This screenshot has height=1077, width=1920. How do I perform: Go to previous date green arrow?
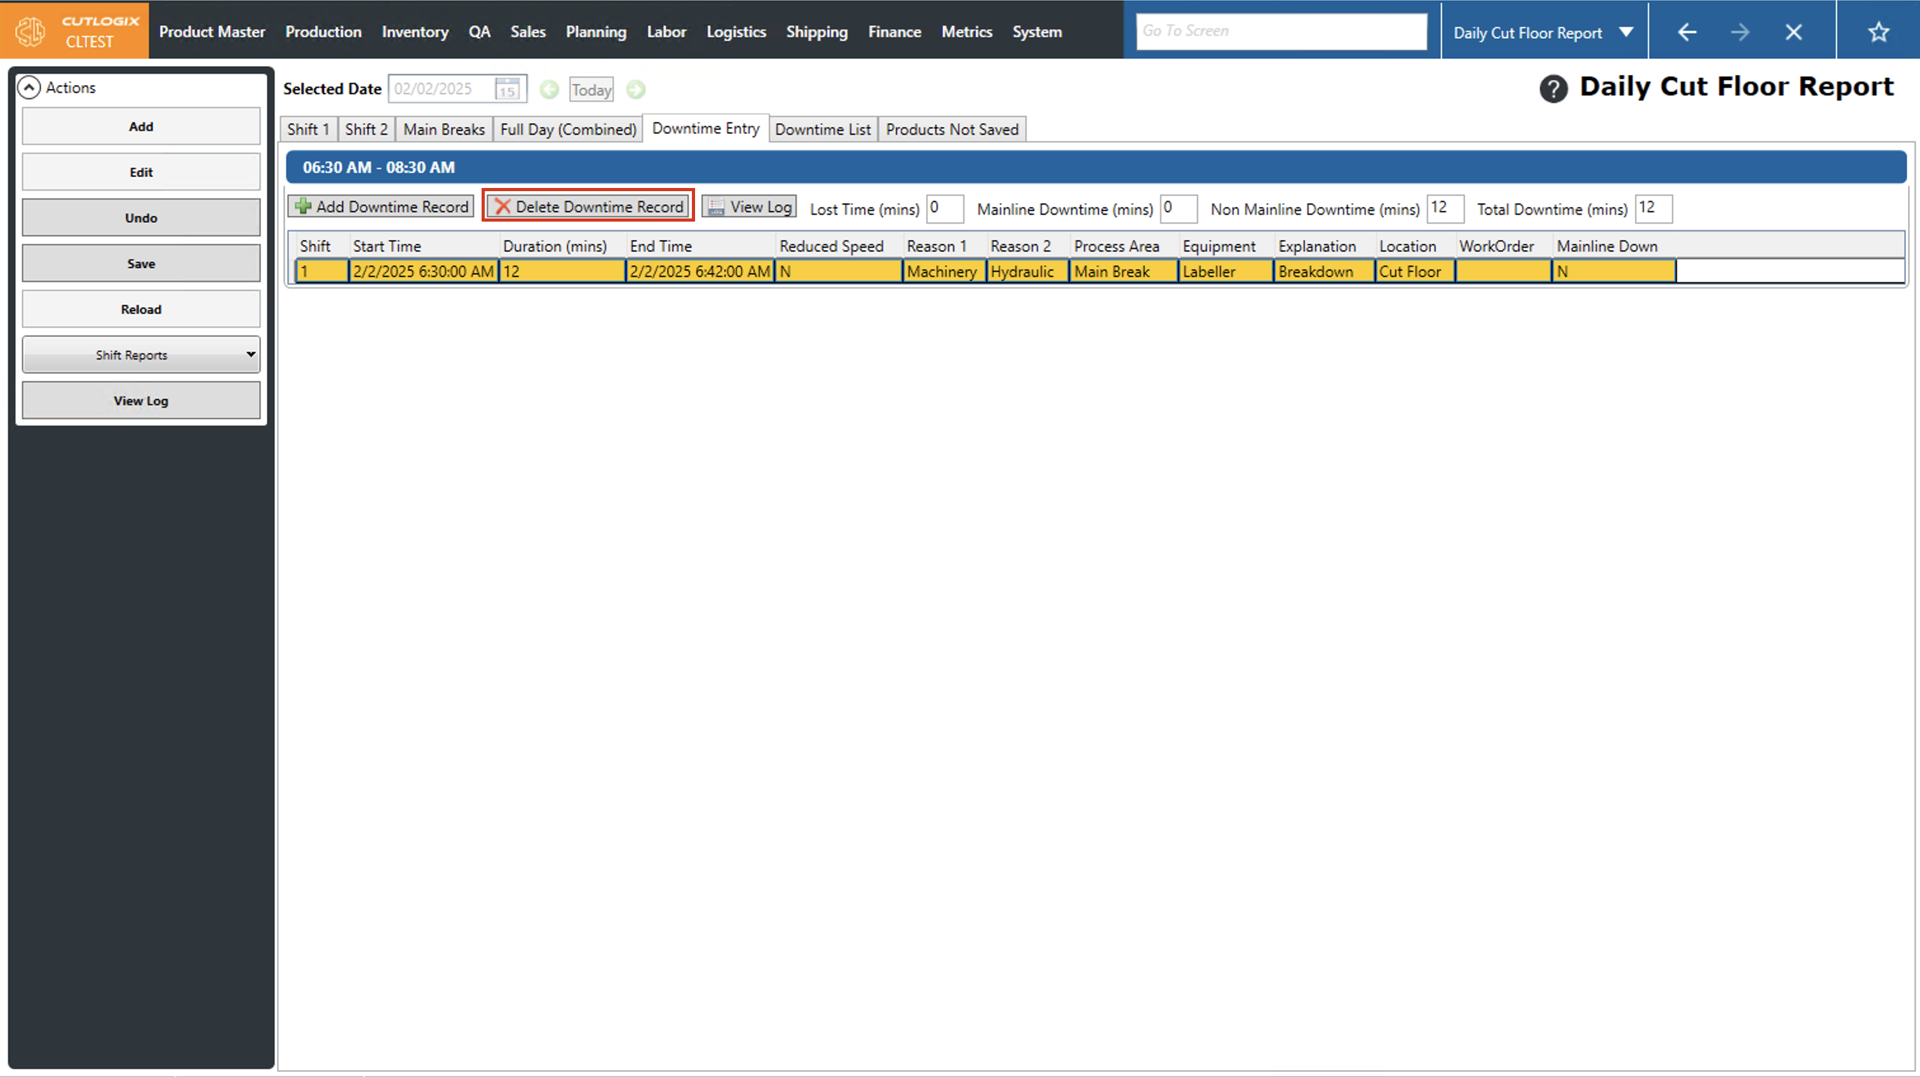point(550,90)
